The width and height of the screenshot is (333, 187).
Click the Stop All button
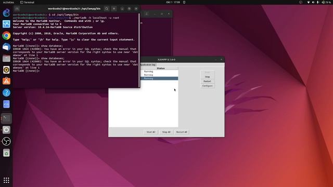166,132
